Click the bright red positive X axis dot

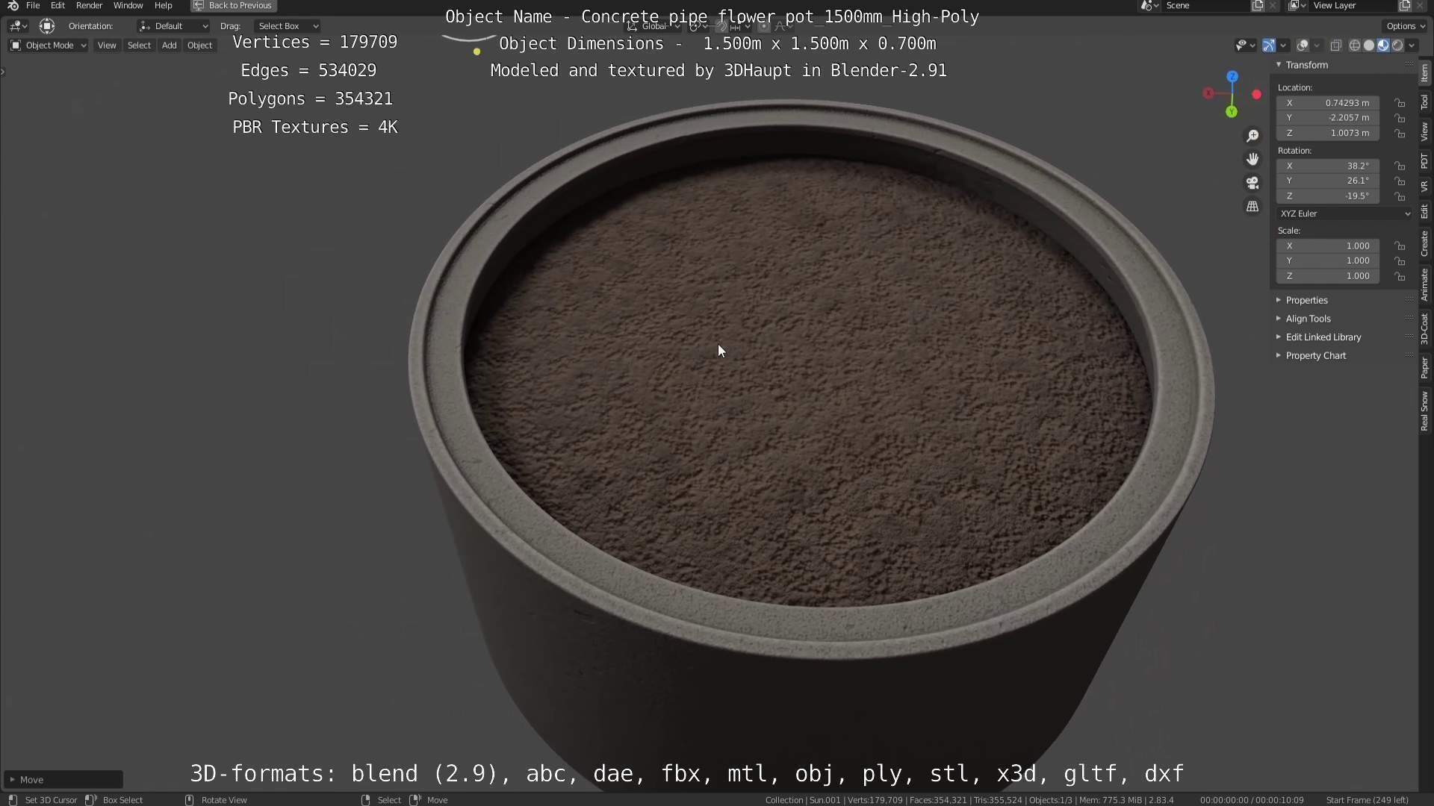coord(1256,94)
